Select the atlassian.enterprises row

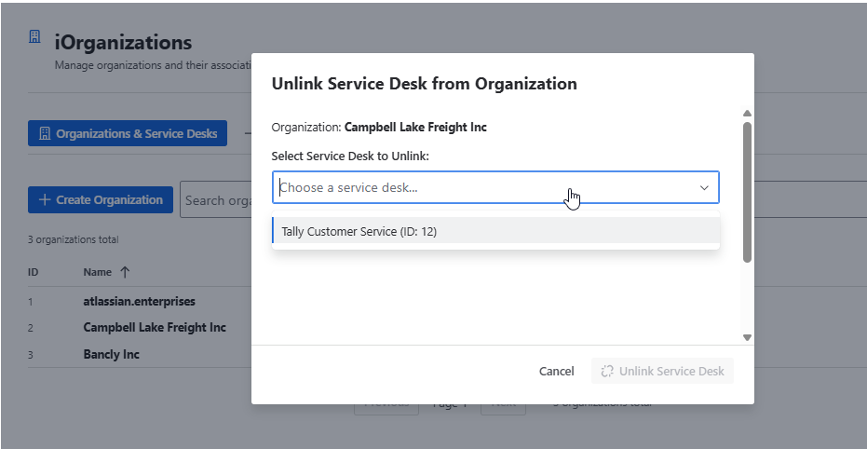click(140, 302)
